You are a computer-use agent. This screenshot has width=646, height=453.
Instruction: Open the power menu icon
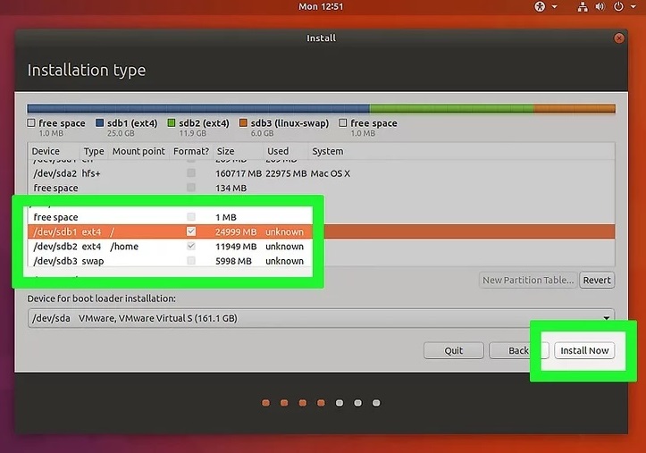618,6
